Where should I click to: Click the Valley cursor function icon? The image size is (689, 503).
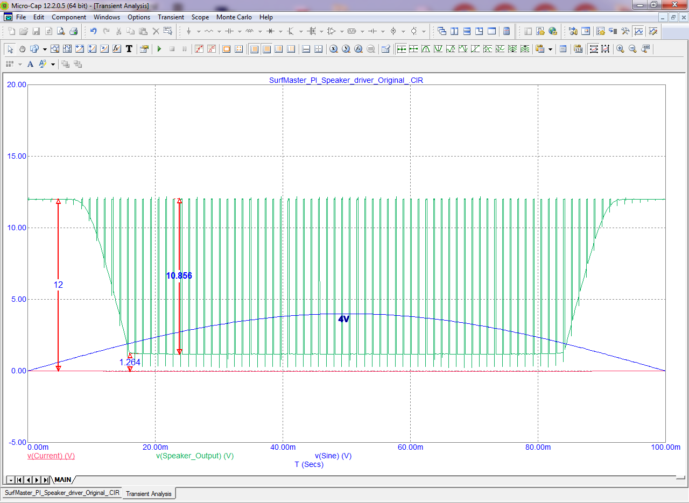pos(438,49)
